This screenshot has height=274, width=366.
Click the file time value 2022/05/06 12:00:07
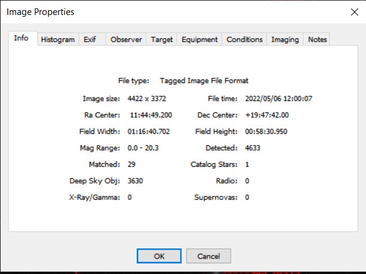click(279, 99)
